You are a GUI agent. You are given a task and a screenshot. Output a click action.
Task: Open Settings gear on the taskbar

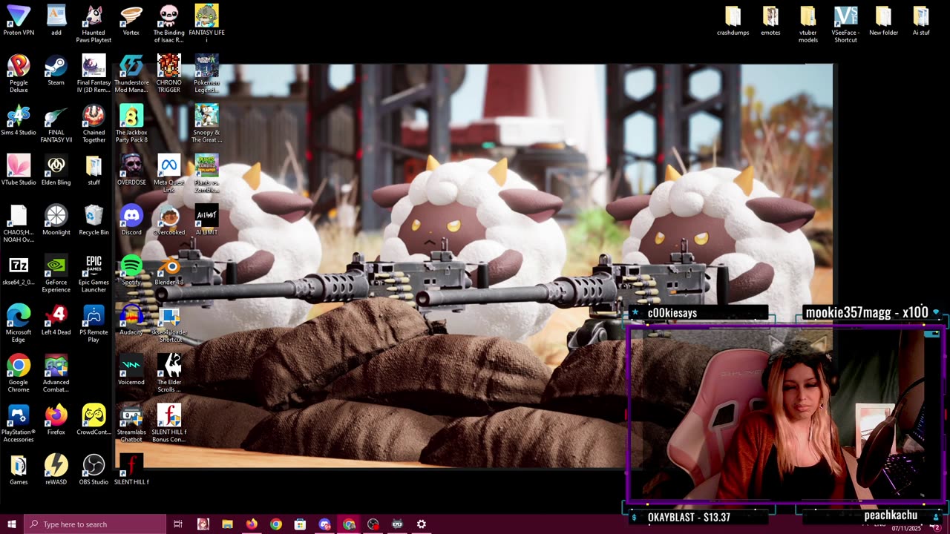[422, 524]
